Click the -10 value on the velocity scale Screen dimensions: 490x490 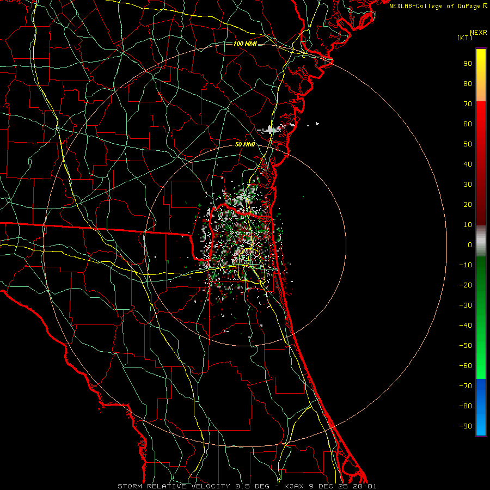coord(465,265)
